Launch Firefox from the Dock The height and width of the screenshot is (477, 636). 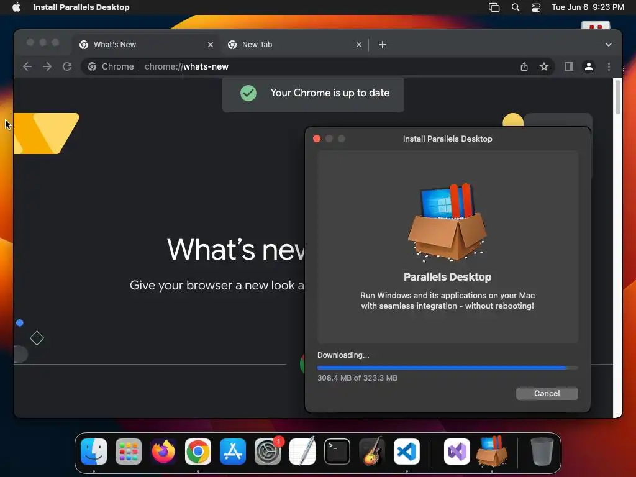(163, 452)
